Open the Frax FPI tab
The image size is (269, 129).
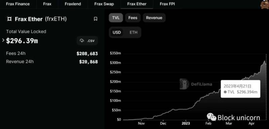167,4
